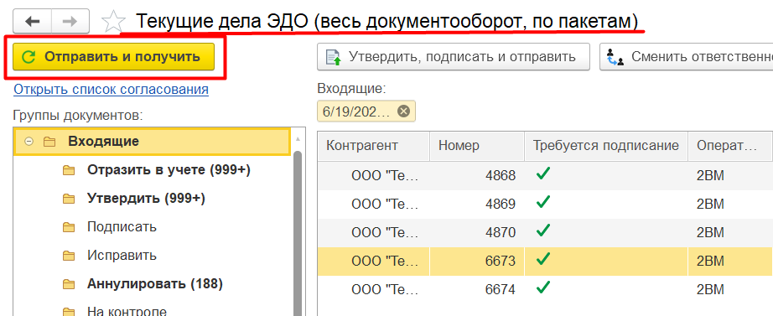Click Утвердить, подписать и отправить button
773x316 pixels.
coord(454,57)
